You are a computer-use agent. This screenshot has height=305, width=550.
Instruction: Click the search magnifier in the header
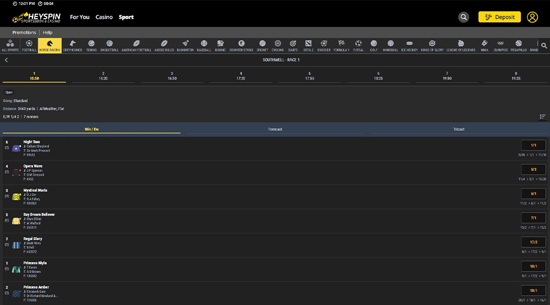pos(464,17)
